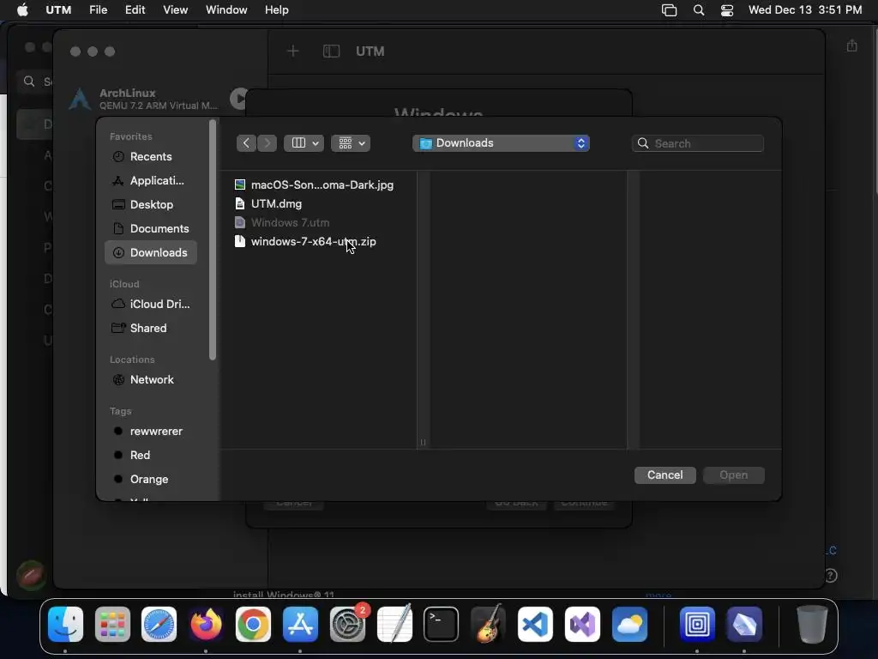Open Launchpad from the Dock
The height and width of the screenshot is (659, 878).
[x=112, y=625]
